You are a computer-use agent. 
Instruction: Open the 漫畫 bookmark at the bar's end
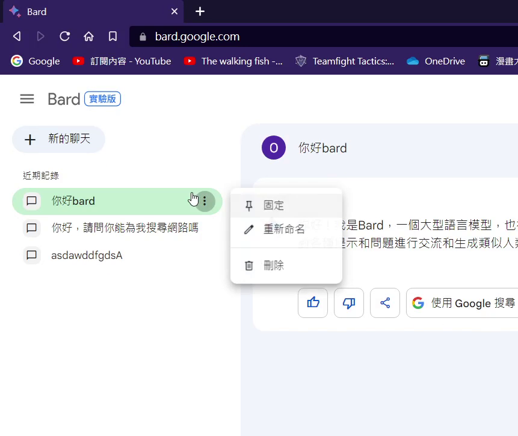tap(498, 61)
